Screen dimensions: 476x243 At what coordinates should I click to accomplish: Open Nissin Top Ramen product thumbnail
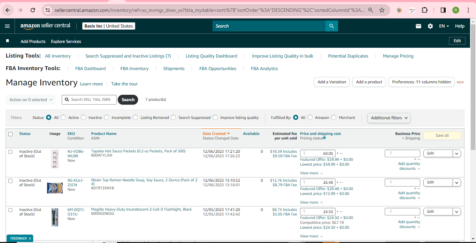[x=55, y=188]
